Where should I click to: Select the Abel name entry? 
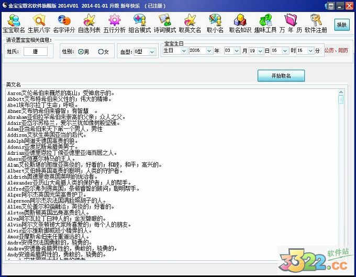pyautogui.click(x=42, y=105)
